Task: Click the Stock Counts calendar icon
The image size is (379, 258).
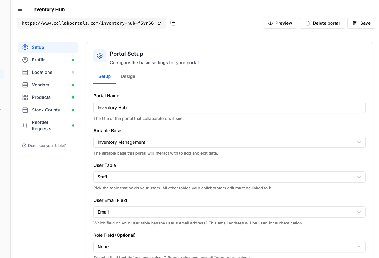Action: click(25, 110)
